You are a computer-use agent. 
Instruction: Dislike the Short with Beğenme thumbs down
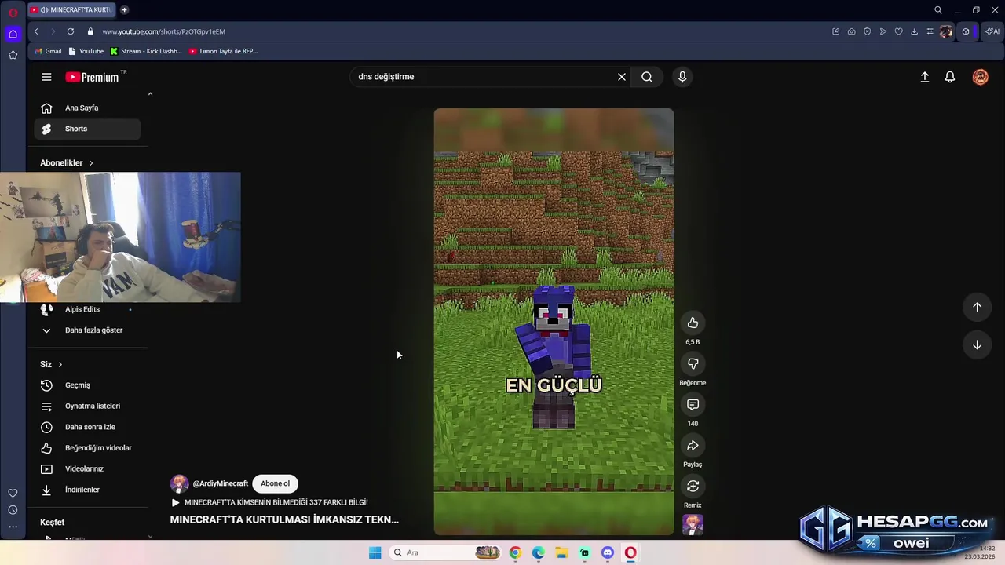[693, 363]
